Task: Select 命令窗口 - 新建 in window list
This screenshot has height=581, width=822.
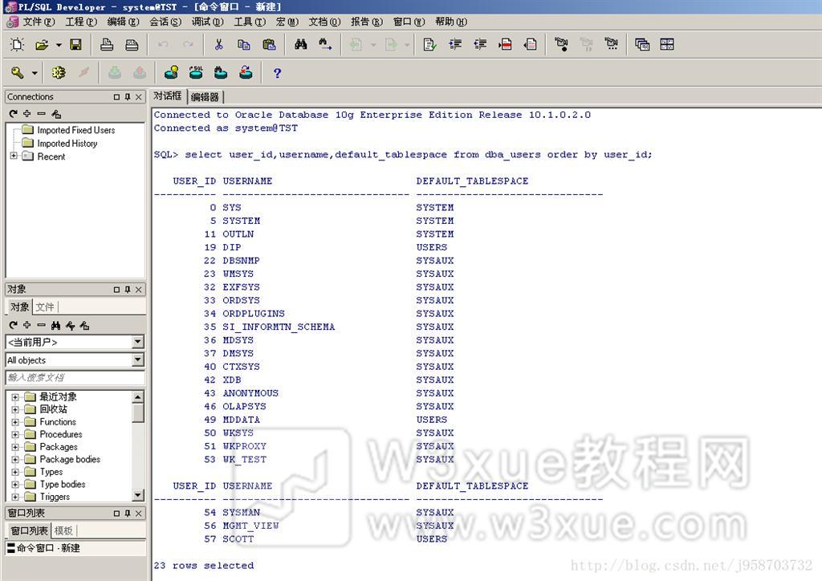Action: click(x=44, y=548)
